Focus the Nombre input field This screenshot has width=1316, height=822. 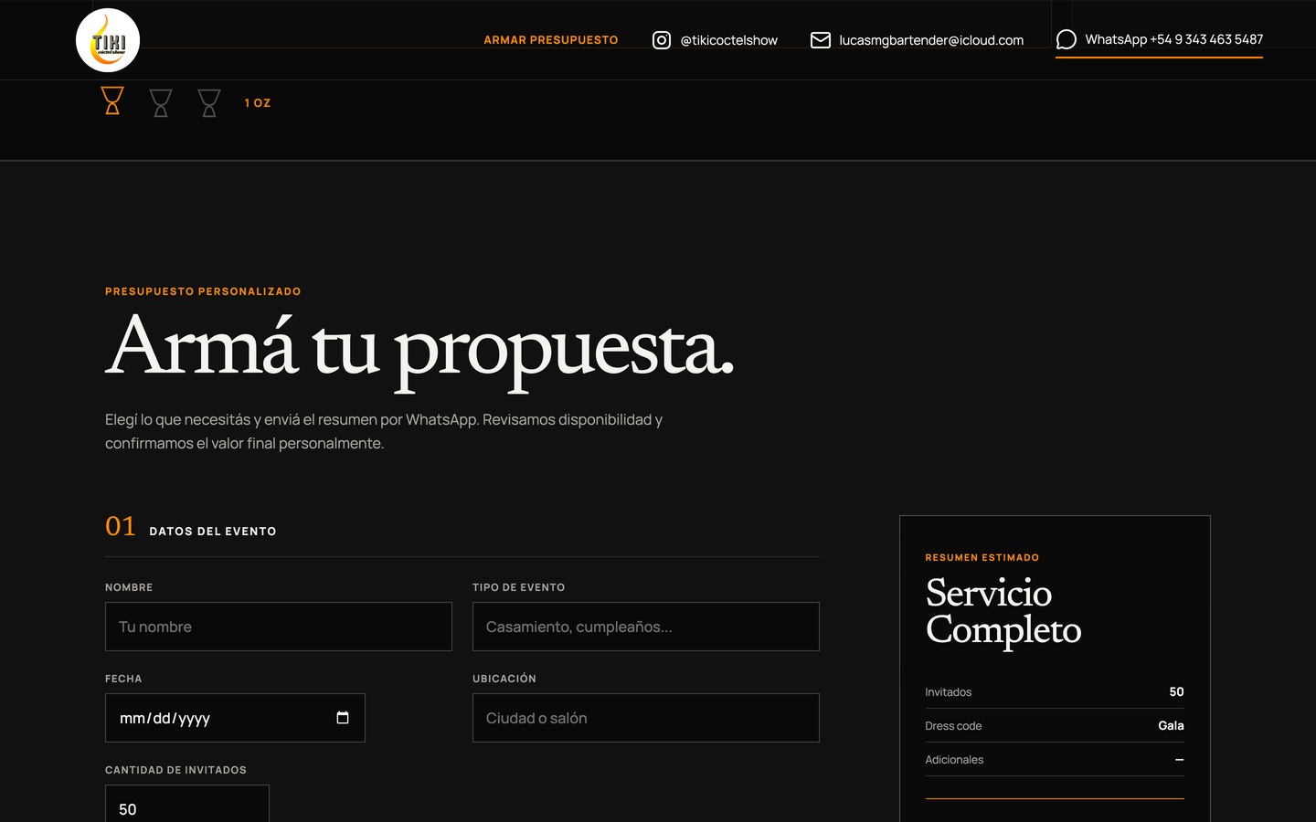279,627
